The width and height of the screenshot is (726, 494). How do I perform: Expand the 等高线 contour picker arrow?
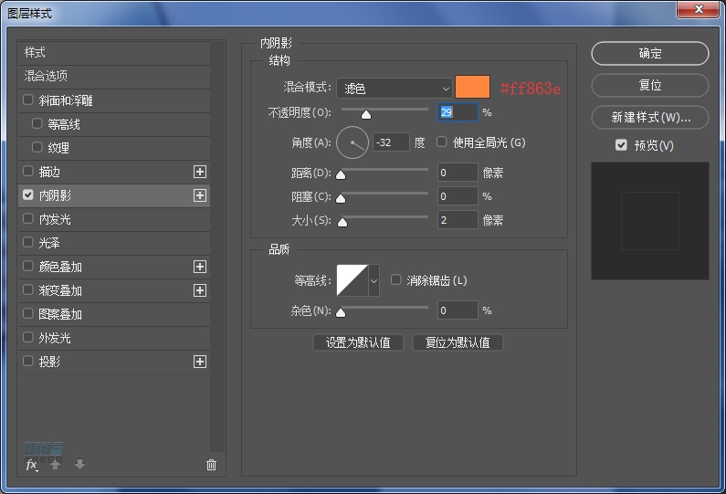coord(374,280)
